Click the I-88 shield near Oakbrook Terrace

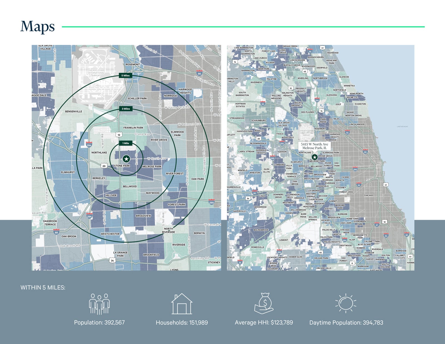click(56, 232)
